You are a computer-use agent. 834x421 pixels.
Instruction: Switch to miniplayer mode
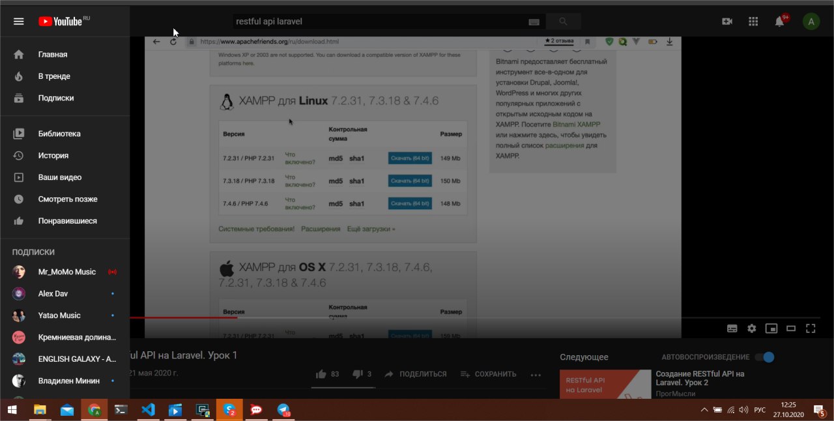(771, 328)
